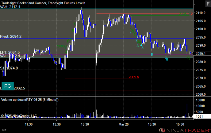Click the first 13:30 time axis label
Image resolution: width=211 pixels, height=133 pixels.
coord(57,124)
